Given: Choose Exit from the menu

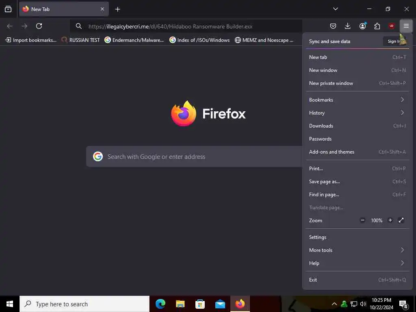Looking at the screenshot, I should tap(357, 280).
